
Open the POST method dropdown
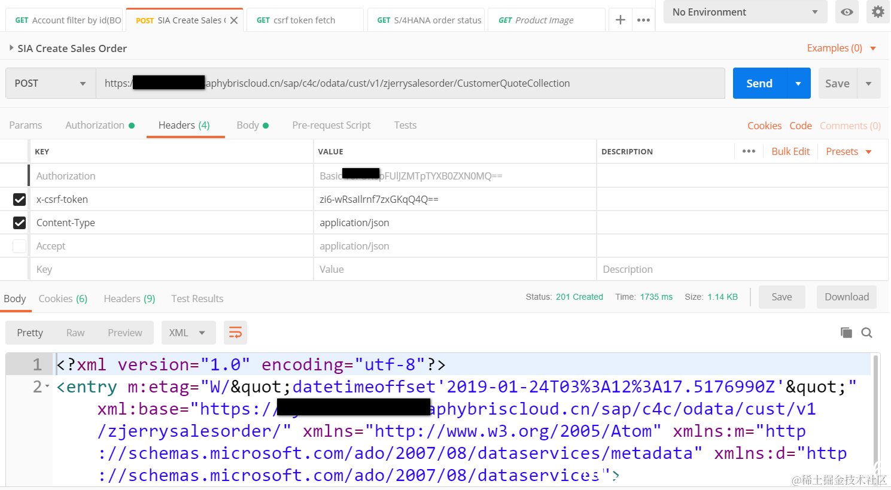(50, 83)
